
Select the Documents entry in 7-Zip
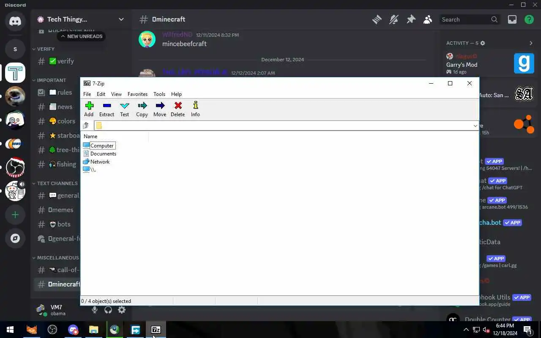point(100,153)
